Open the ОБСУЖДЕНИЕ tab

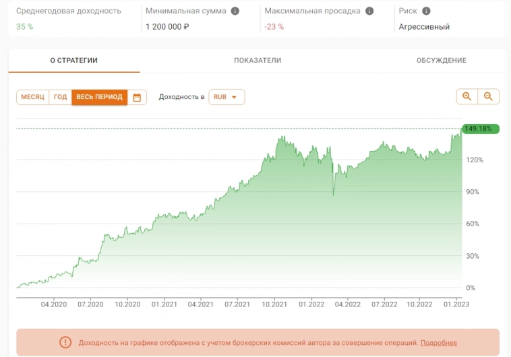(x=441, y=61)
